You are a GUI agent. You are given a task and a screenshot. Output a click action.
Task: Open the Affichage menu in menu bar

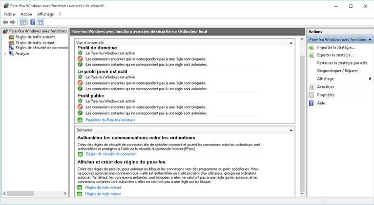tap(45, 14)
